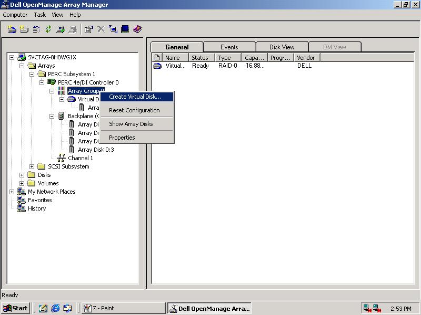Select the Disks tree item label

pos(44,175)
